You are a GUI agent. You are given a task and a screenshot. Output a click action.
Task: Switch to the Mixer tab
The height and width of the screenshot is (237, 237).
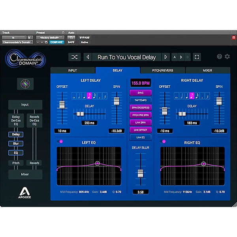(207, 70)
